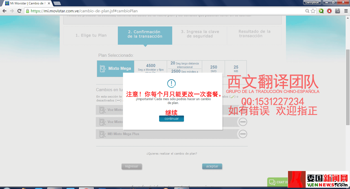Click the zoom magnifier icon in address bar
The image size is (350, 189).
click(307, 11)
